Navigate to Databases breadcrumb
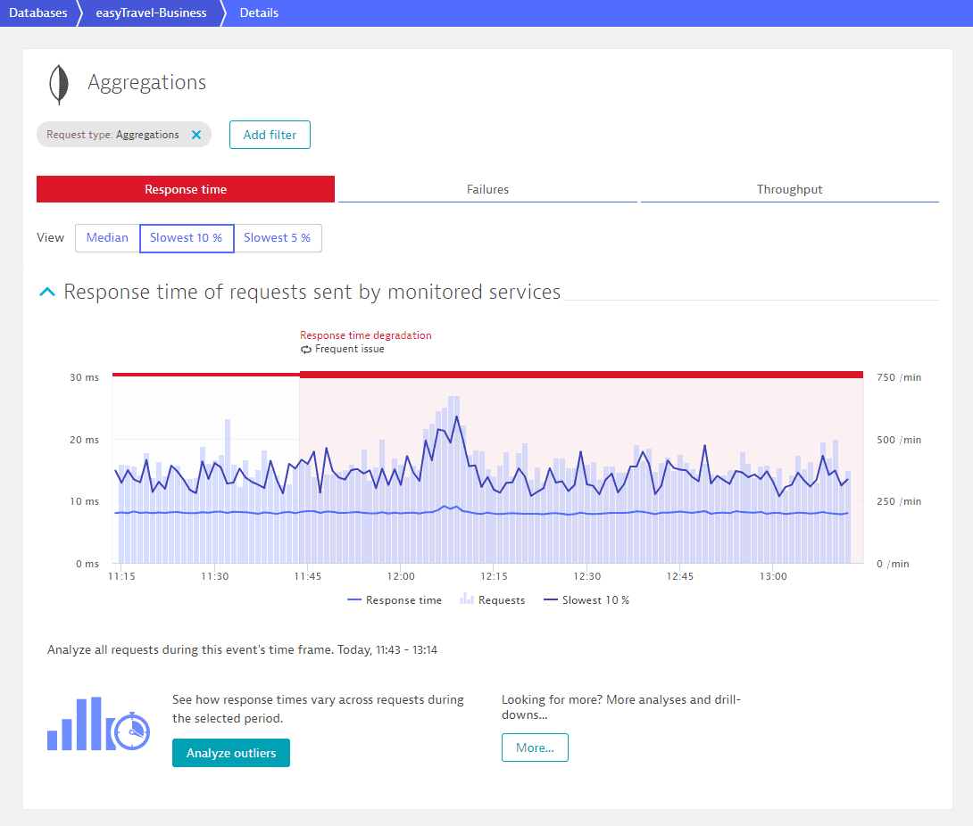This screenshot has height=826, width=973. 37,13
